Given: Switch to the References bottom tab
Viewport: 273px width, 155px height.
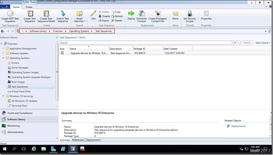Looking at the screenshot, I should click(78, 140).
